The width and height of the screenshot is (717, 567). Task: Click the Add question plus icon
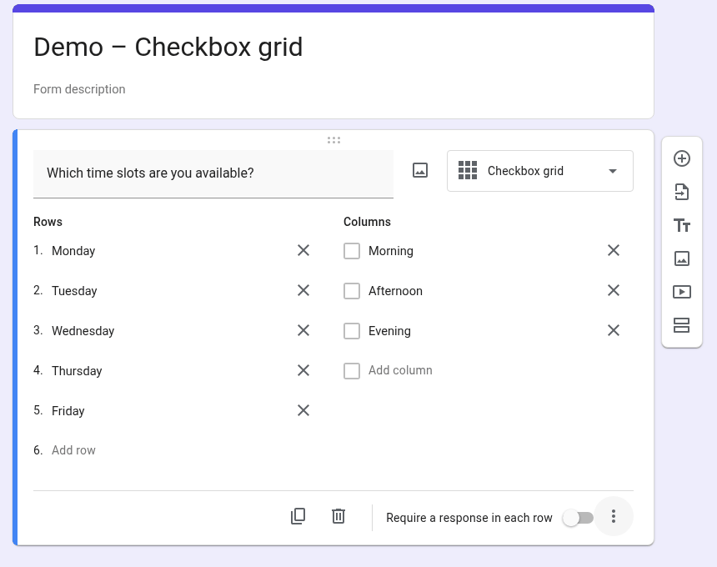682,158
